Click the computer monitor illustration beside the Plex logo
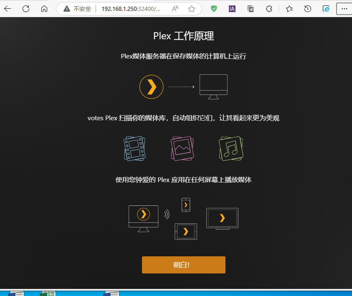The height and width of the screenshot is (296, 352). [x=213, y=86]
